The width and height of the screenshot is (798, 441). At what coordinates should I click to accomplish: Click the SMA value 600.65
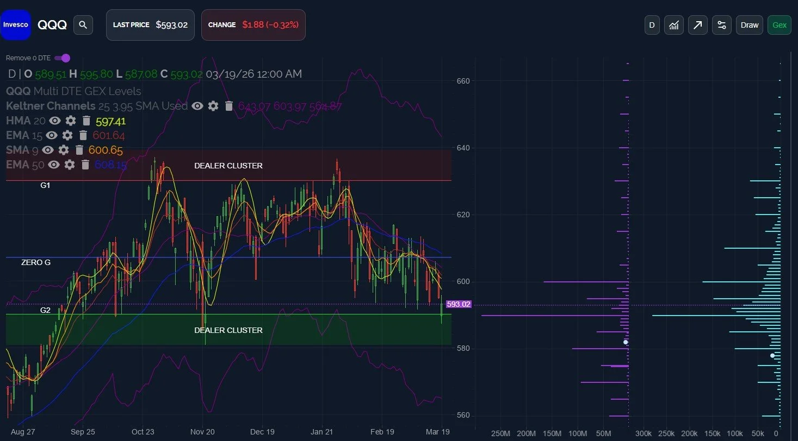pos(106,150)
